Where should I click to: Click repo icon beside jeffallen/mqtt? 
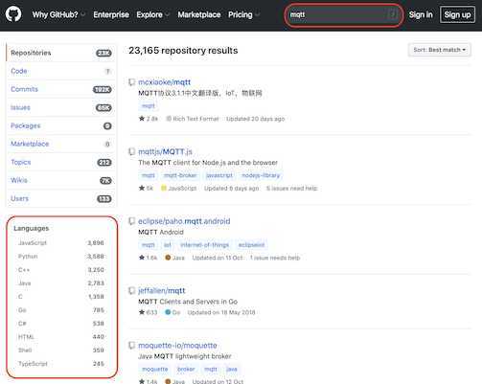[131, 291]
